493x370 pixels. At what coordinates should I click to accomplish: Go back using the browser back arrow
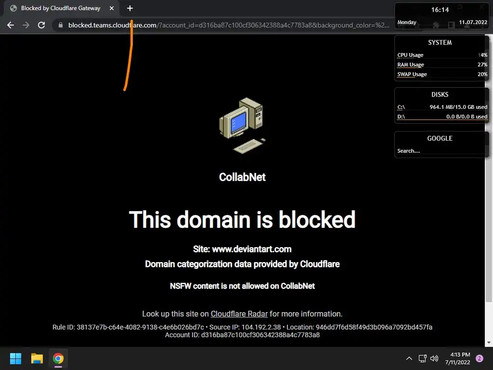(11, 25)
